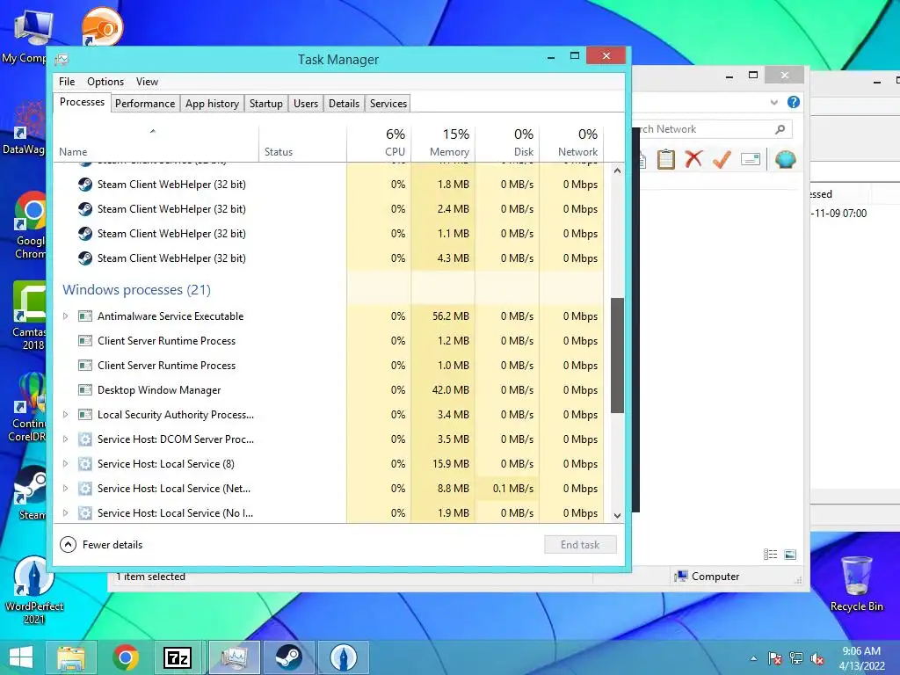Screen dimensions: 900x675
Task: Click the red X delete icon in Explorer
Action: coord(693,159)
